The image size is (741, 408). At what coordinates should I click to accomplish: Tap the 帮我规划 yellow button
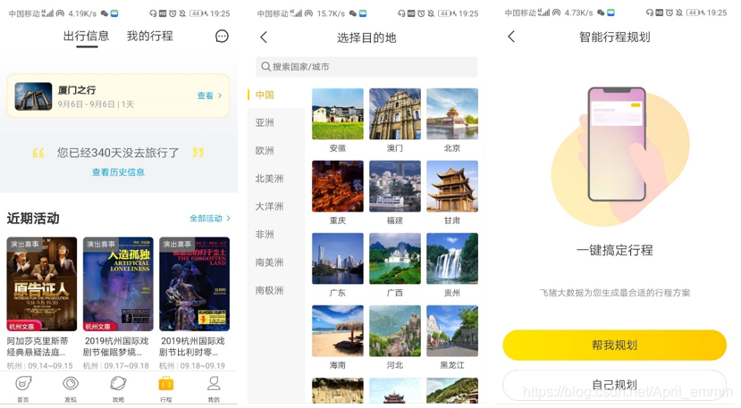(614, 346)
